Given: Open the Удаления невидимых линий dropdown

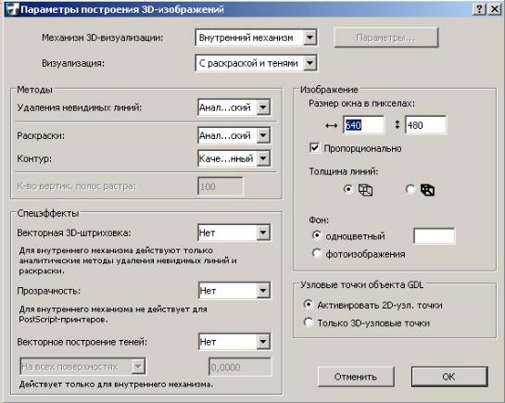Looking at the screenshot, I should click(x=234, y=107).
